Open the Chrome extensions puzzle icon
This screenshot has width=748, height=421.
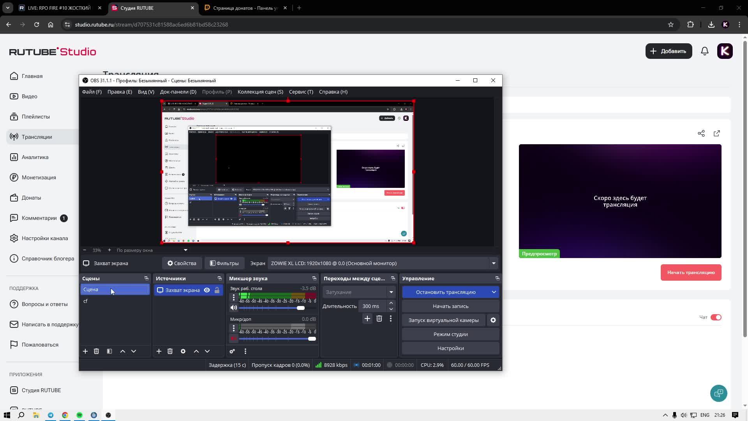[x=691, y=25]
